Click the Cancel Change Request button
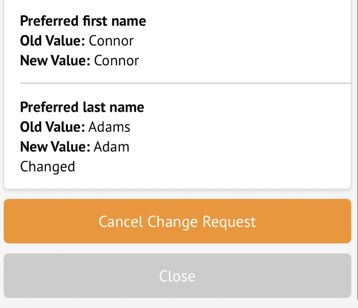Image resolution: width=358 pixels, height=308 pixels. coord(177,221)
